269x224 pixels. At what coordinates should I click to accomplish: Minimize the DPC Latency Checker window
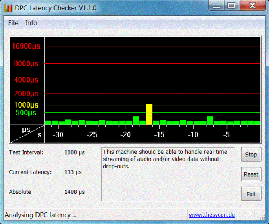[x=216, y=6]
